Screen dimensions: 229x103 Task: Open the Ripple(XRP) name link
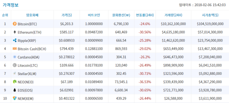click(27, 41)
